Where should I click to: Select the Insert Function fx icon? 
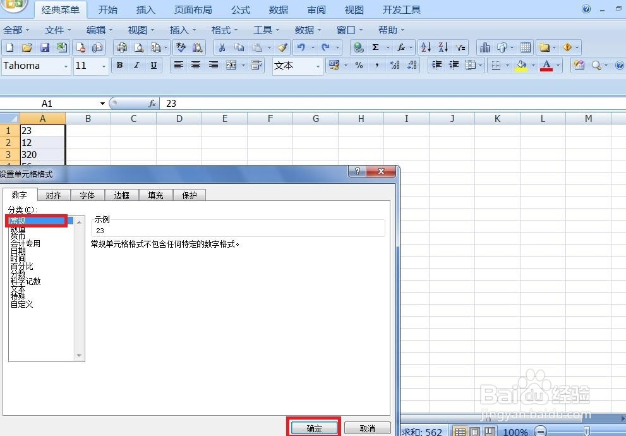[x=400, y=47]
